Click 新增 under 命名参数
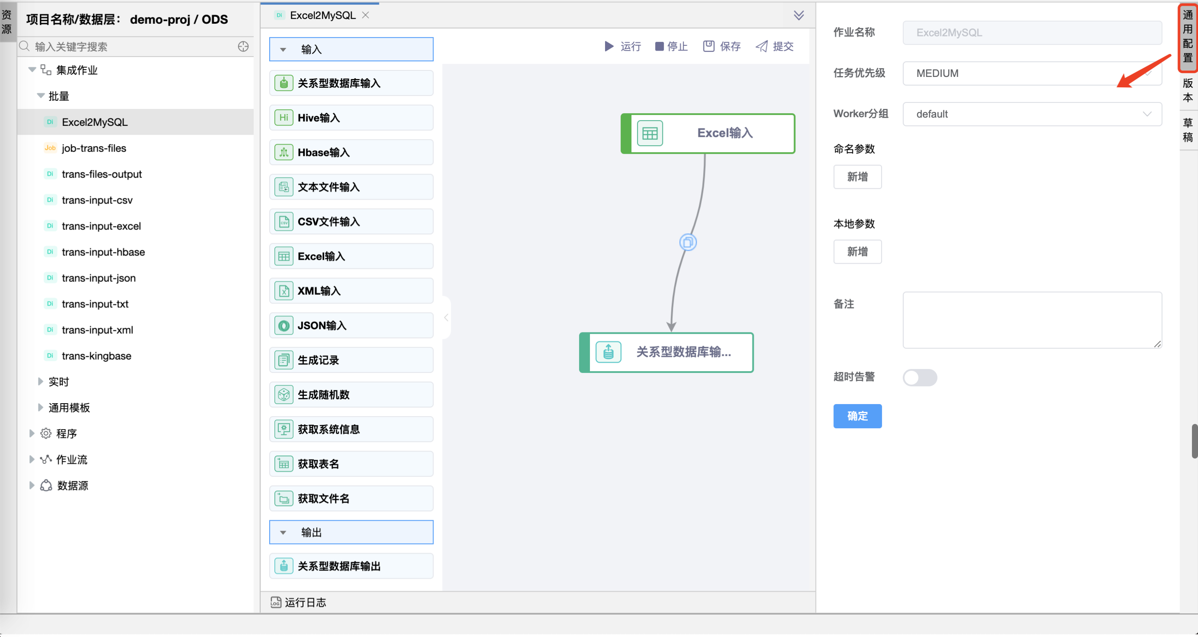1198x637 pixels. pyautogui.click(x=857, y=177)
